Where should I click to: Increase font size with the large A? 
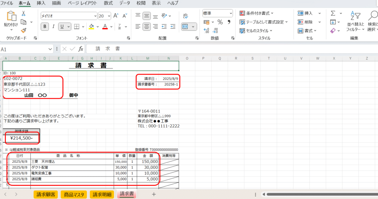click(116, 16)
